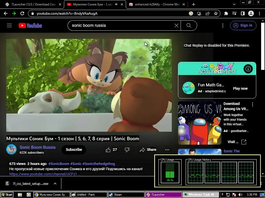Open Google icon in address bar
The width and height of the screenshot is (265, 198).
coord(191,13)
